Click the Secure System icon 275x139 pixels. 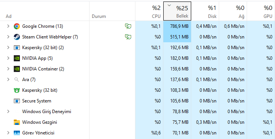coord(17,101)
